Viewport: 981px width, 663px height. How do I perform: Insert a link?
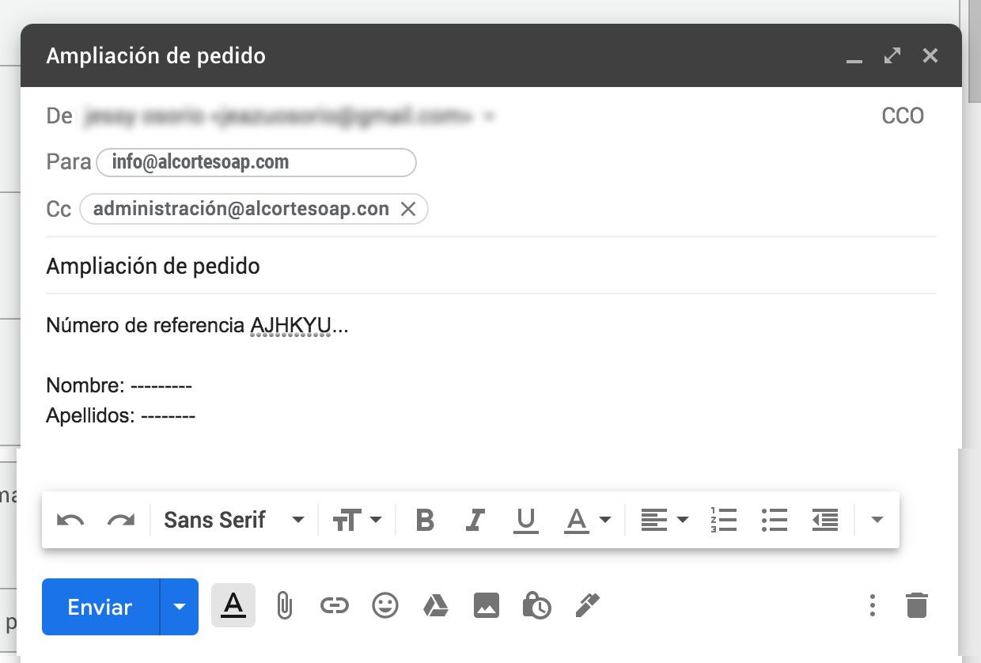[x=335, y=606]
